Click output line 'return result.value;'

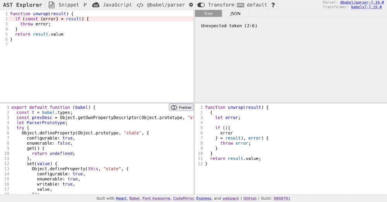pos(235,158)
